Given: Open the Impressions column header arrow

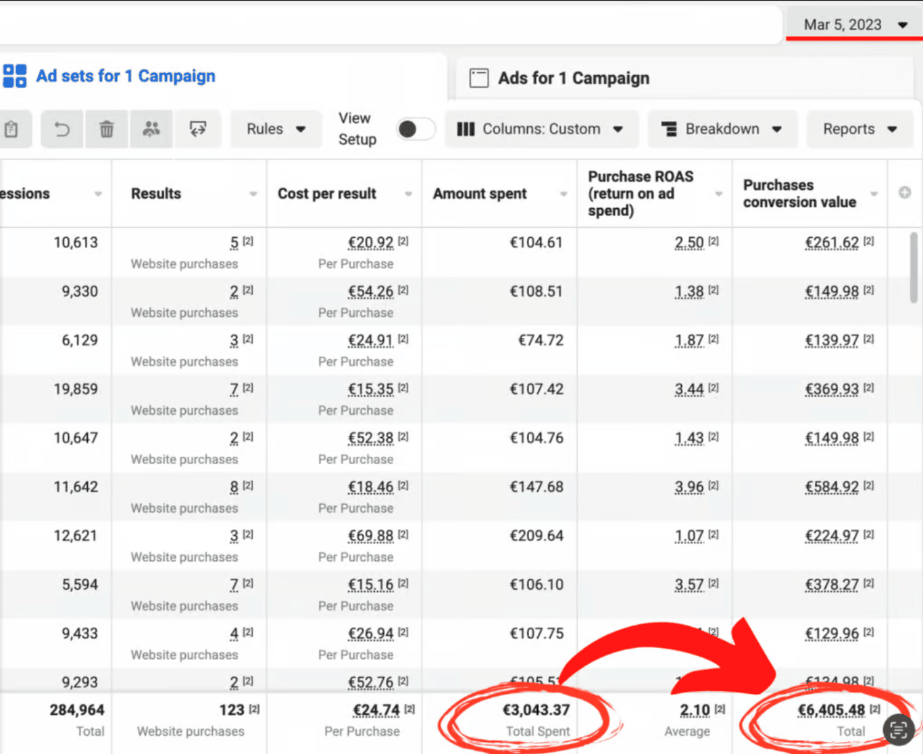Looking at the screenshot, I should pos(98,194).
